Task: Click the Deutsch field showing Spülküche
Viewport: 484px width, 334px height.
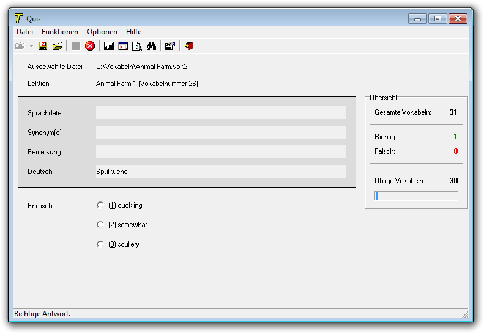Action: 221,172
